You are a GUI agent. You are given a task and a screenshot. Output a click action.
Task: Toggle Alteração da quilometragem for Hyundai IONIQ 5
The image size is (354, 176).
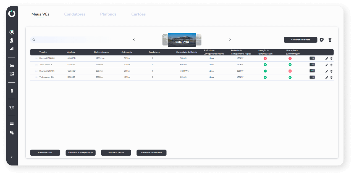290,71
